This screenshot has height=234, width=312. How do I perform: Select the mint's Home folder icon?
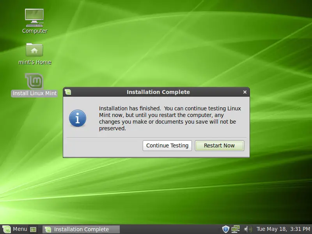tap(35, 54)
